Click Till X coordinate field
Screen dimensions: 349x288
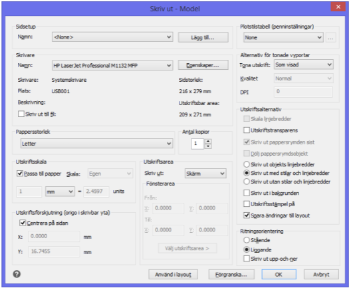[x=168, y=230]
